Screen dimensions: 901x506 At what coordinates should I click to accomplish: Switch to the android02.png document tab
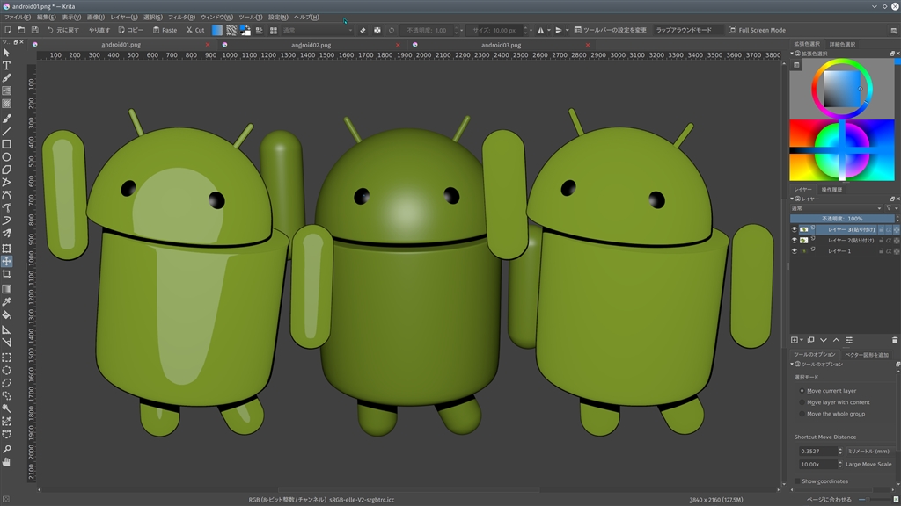311,45
